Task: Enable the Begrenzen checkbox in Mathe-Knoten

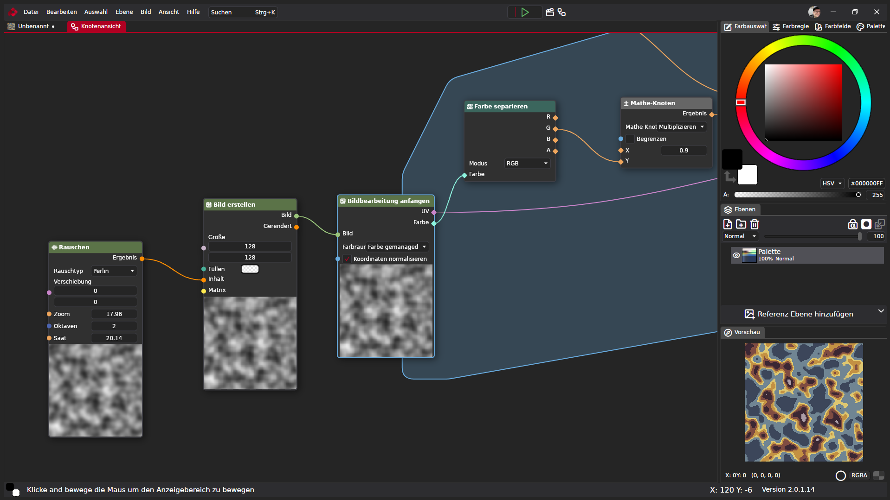Action: [630, 139]
